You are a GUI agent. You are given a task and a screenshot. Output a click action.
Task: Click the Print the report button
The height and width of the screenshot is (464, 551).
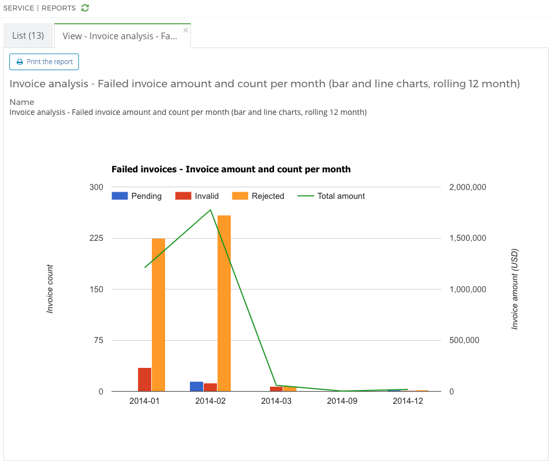pyautogui.click(x=44, y=61)
